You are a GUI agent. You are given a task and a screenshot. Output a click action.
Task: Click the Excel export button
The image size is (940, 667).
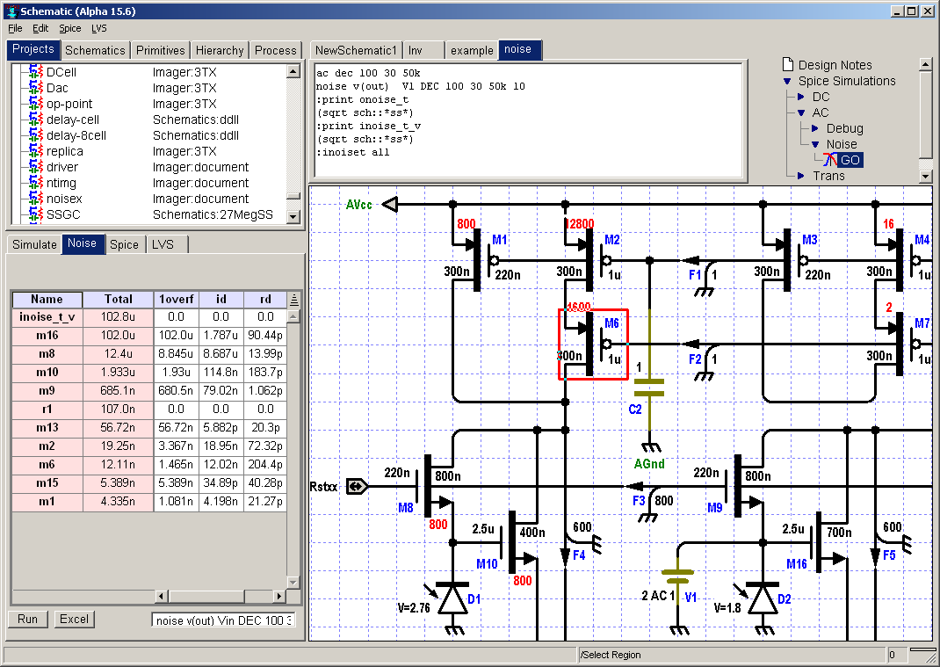[74, 619]
